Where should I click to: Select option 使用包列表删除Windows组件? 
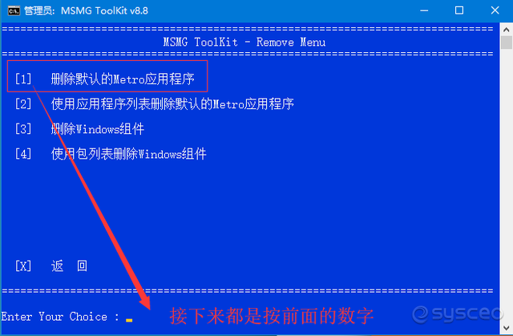click(111, 154)
